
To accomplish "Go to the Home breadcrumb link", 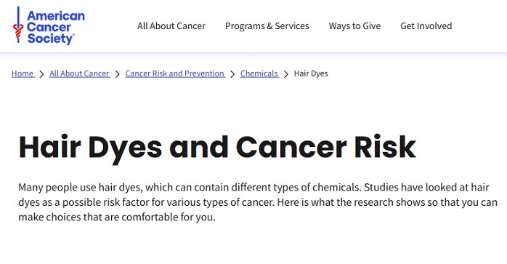I will (x=23, y=73).
